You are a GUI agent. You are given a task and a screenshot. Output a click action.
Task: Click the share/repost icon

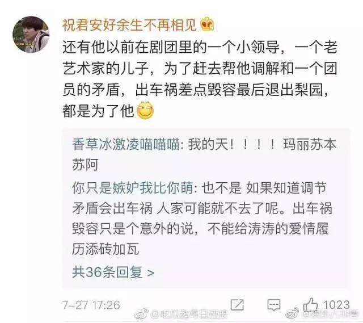pos(238,305)
